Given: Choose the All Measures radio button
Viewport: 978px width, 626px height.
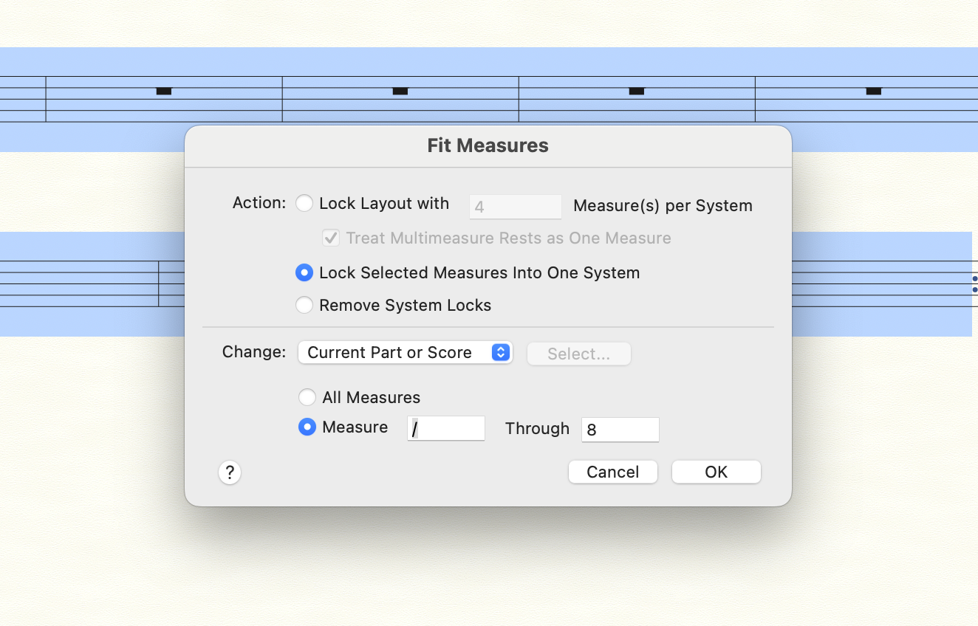Looking at the screenshot, I should pos(307,398).
